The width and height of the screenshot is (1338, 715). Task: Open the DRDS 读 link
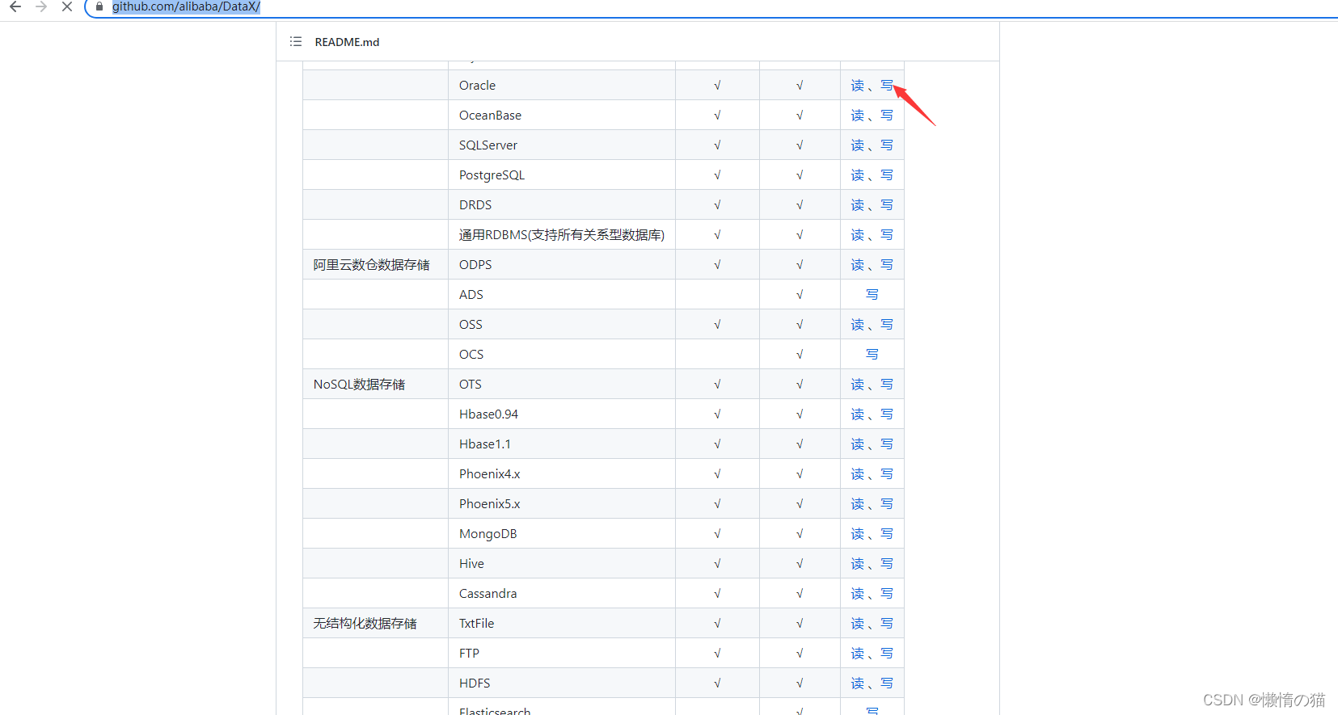click(x=857, y=205)
